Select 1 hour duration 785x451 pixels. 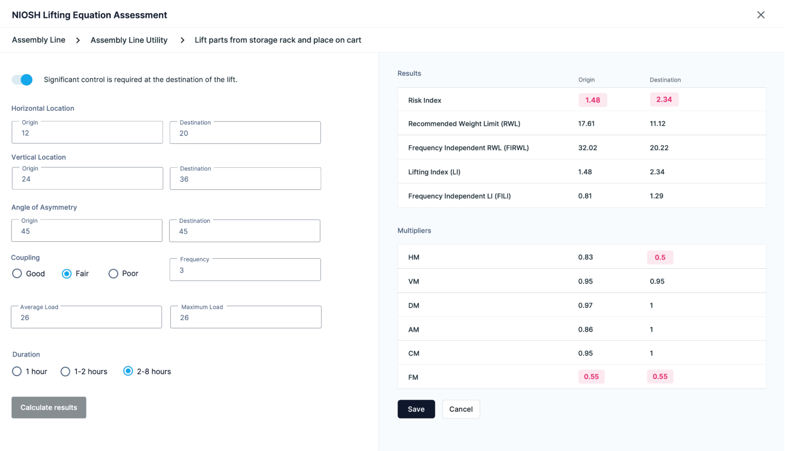(17, 371)
